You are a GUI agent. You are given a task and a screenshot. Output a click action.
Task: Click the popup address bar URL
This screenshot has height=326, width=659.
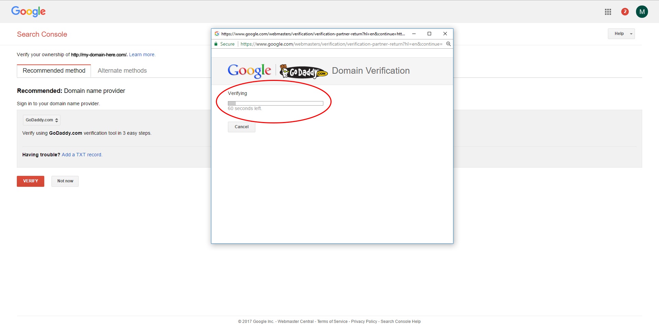[342, 44]
